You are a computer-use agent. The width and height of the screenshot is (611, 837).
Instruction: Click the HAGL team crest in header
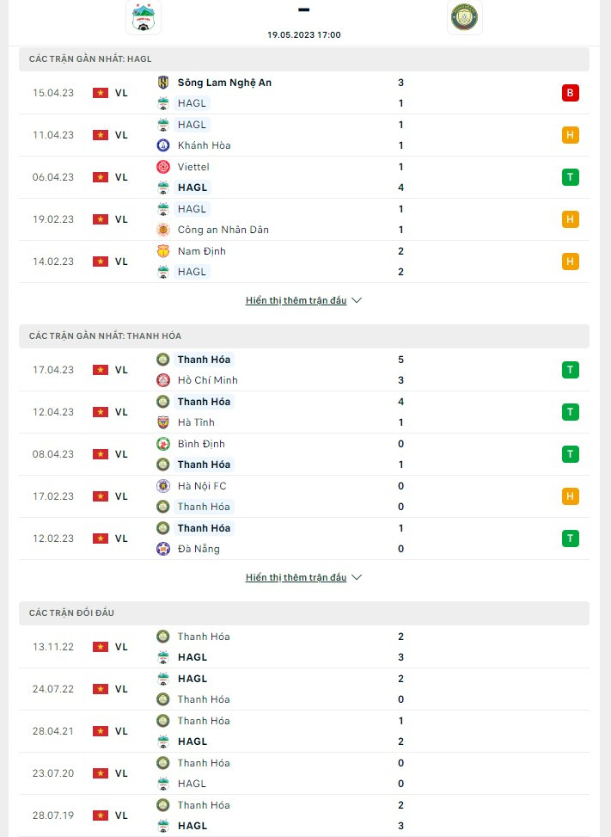[x=144, y=18]
